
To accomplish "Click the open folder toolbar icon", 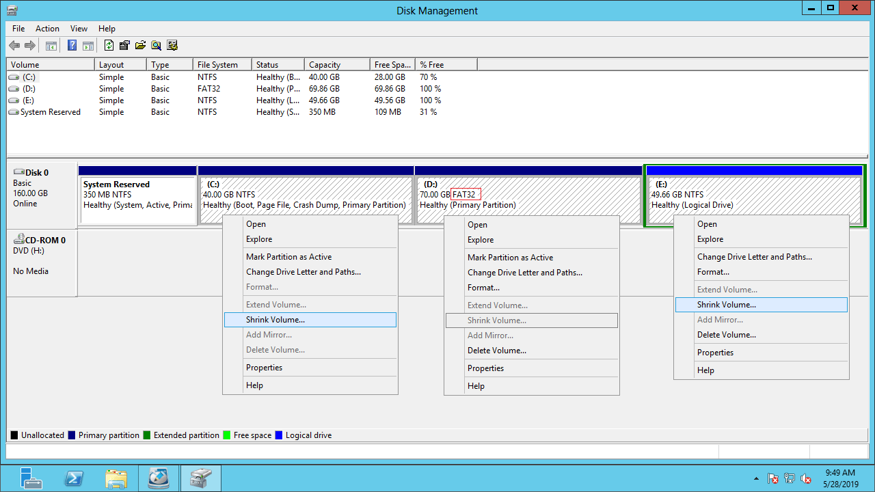I will tap(140, 46).
